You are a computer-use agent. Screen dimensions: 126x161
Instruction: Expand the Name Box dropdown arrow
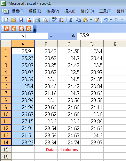pos(51,36)
